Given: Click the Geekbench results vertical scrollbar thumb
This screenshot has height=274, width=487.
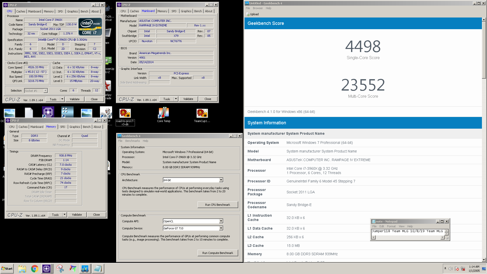Looking at the screenshot, I should pos(484,50).
